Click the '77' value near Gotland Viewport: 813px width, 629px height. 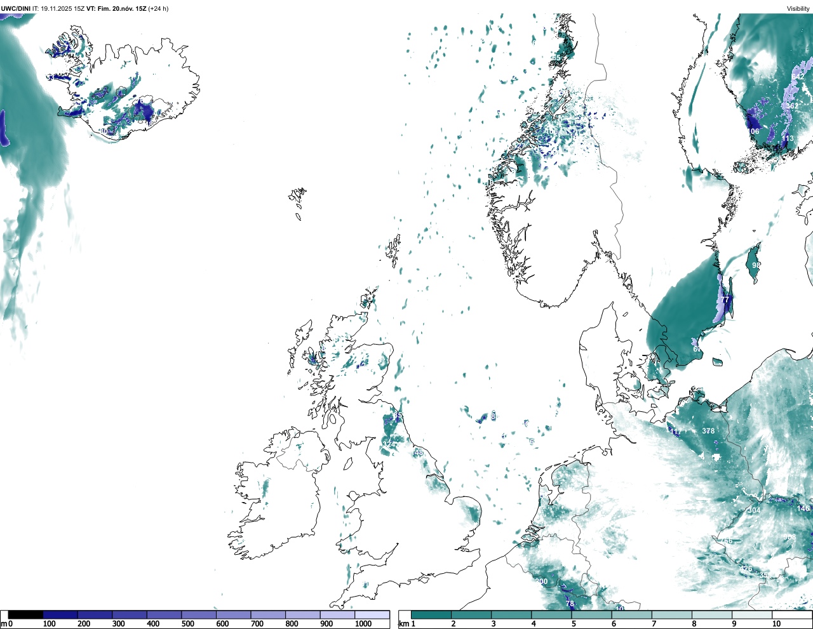click(725, 300)
